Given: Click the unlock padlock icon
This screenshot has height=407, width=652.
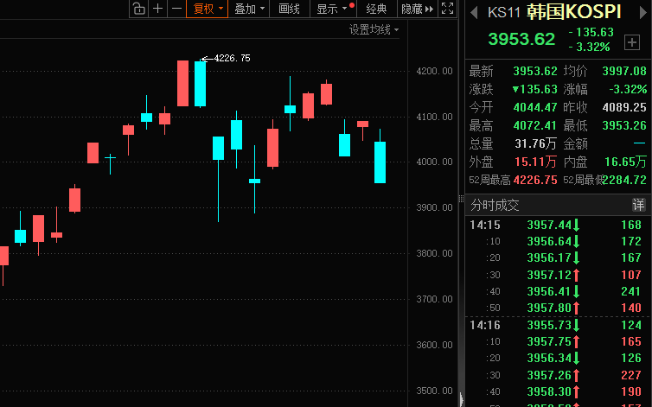Looking at the screenshot, I should click(x=139, y=9).
